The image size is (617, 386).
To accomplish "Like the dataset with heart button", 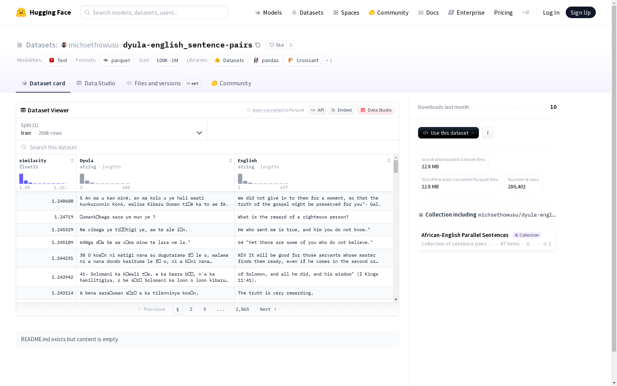I will (x=276, y=45).
